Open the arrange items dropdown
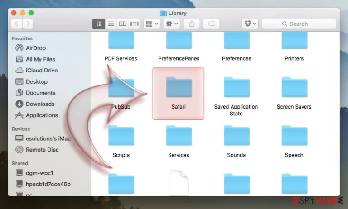Image resolution: width=348 pixels, height=209 pixels. point(152,24)
